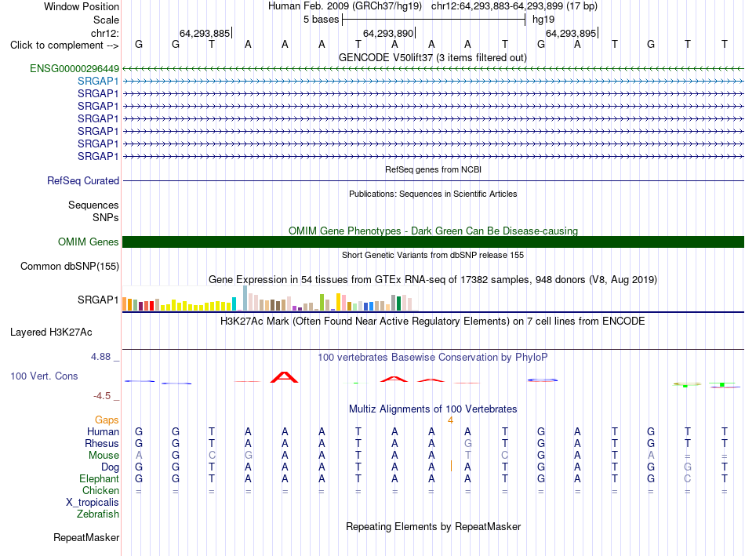This screenshot has width=745, height=556.
Task: Open 'Short Genetic Variants from dbSNP' title
Action: (x=433, y=255)
